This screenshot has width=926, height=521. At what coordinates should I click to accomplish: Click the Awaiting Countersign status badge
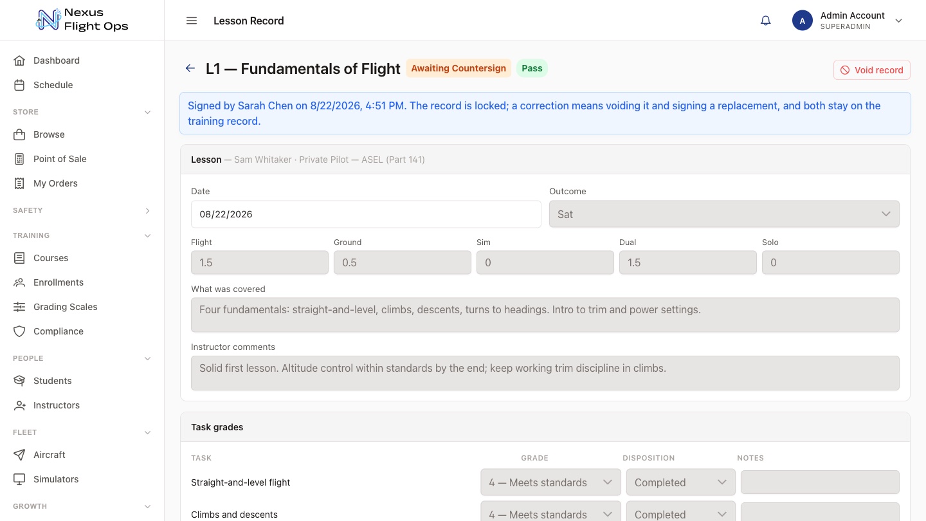pyautogui.click(x=458, y=68)
